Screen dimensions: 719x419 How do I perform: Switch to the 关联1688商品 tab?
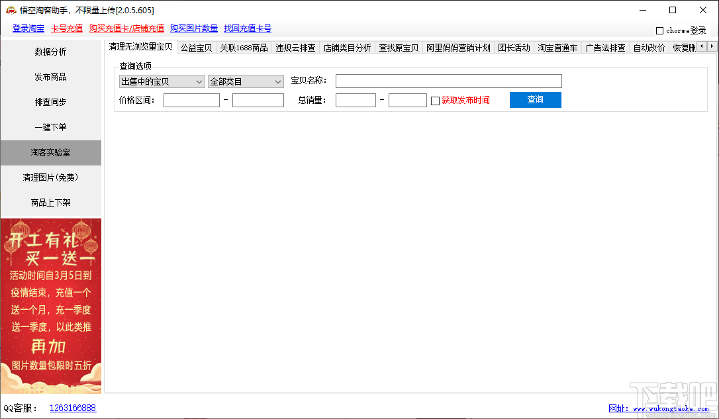pyautogui.click(x=244, y=48)
